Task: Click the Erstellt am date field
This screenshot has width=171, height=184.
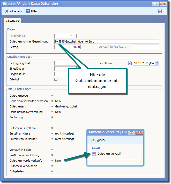Action: 144,63
